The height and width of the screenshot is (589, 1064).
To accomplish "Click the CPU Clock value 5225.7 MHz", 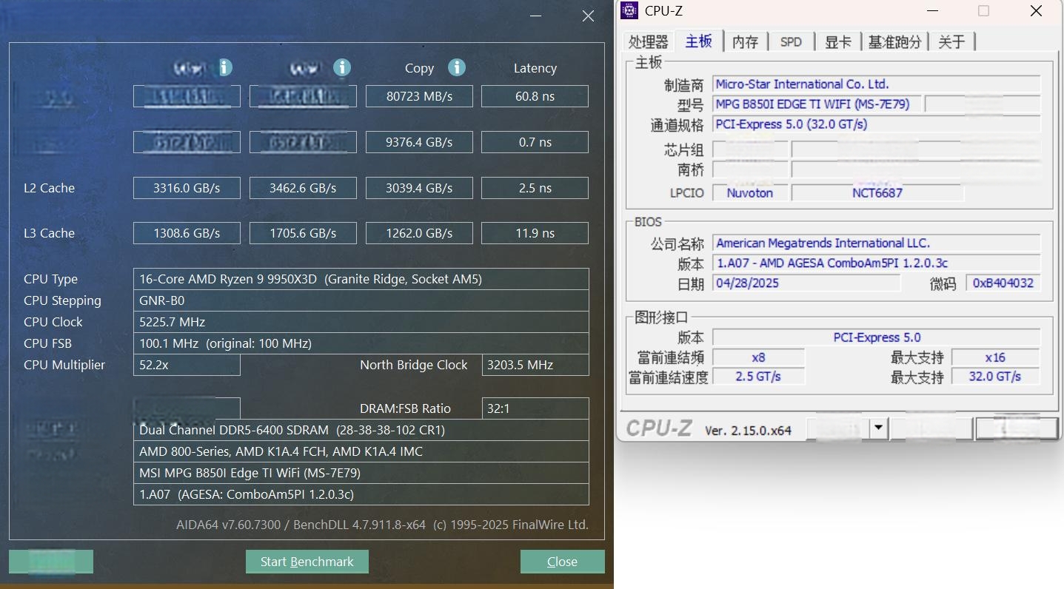I will 361,322.
